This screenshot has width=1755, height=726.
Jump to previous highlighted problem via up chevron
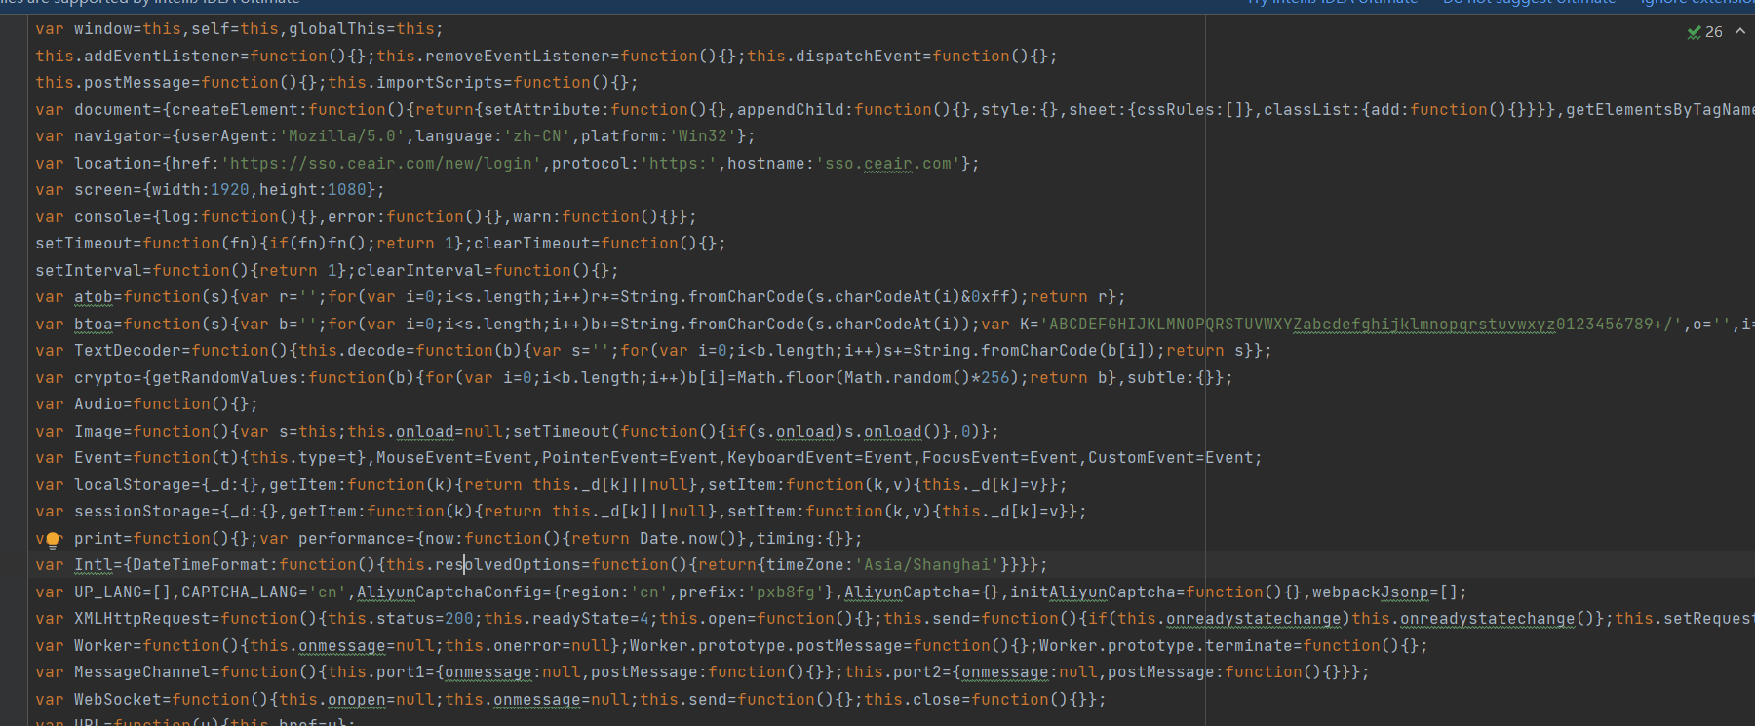1740,32
